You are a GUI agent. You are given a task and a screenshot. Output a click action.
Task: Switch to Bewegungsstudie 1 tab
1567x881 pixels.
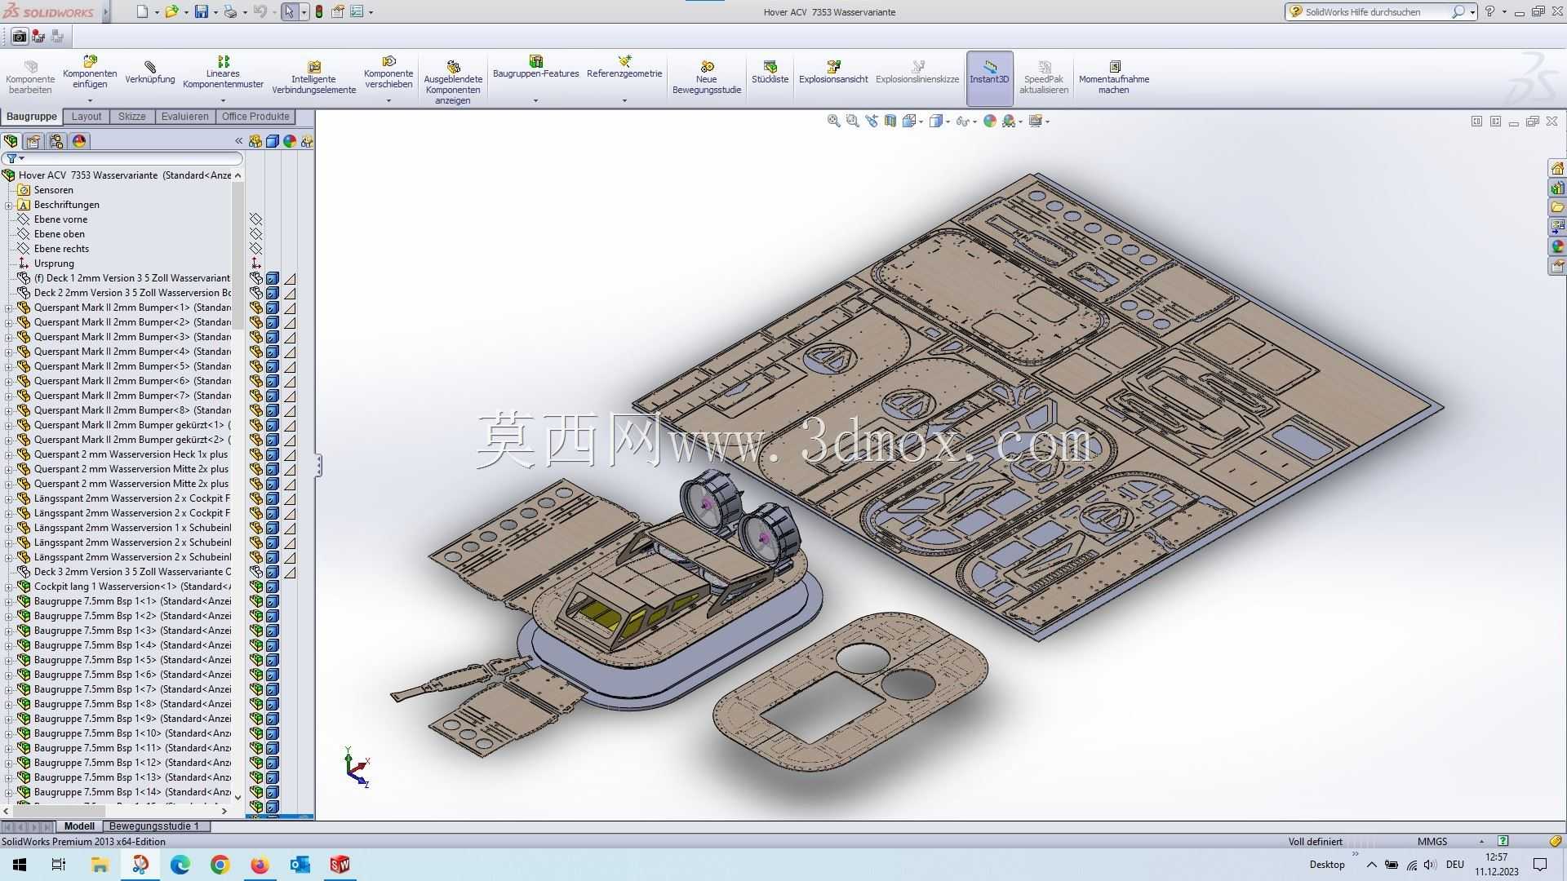pos(153,826)
